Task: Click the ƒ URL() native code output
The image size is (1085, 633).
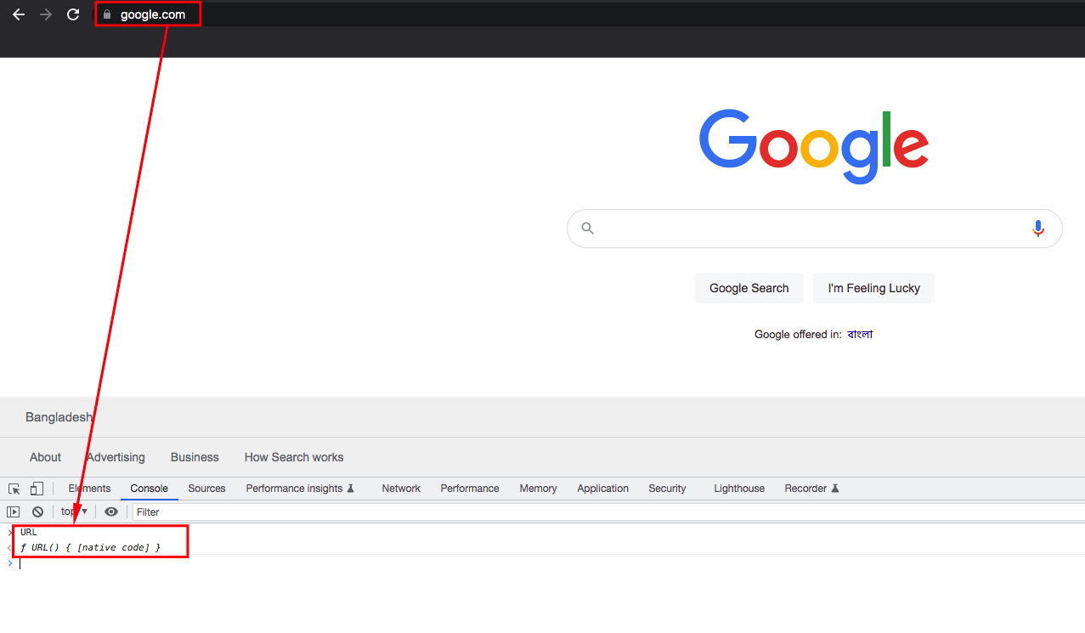Action: 90,547
